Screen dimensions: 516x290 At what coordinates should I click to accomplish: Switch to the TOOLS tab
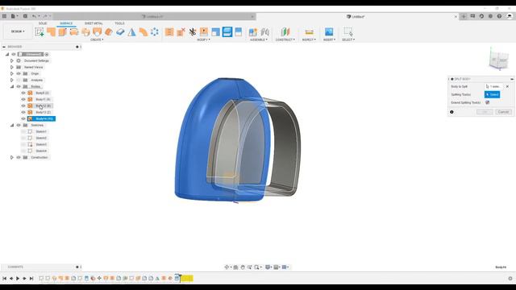[x=119, y=23]
